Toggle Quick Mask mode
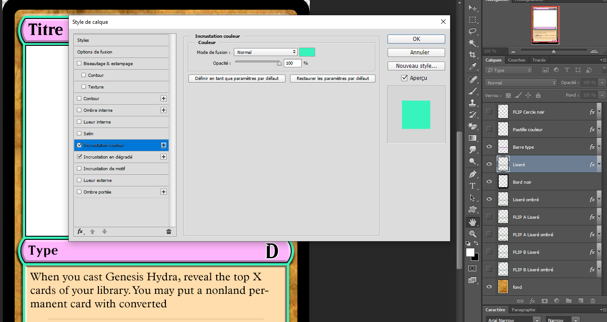607x322 pixels. [x=473, y=268]
